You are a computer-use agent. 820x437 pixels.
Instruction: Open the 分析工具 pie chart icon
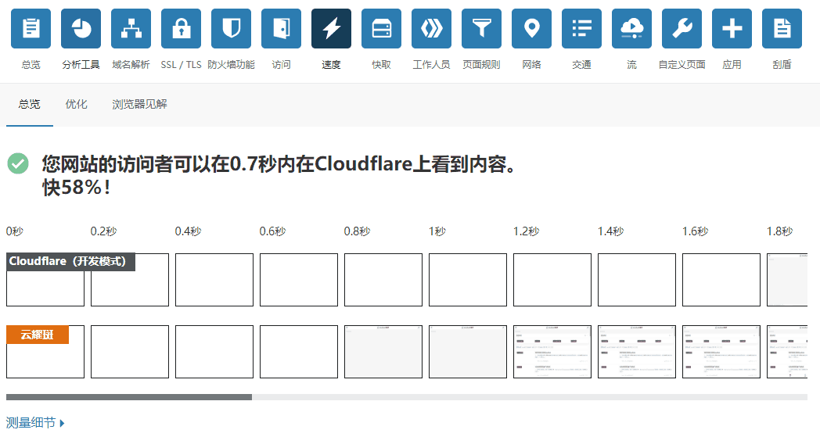pyautogui.click(x=81, y=28)
